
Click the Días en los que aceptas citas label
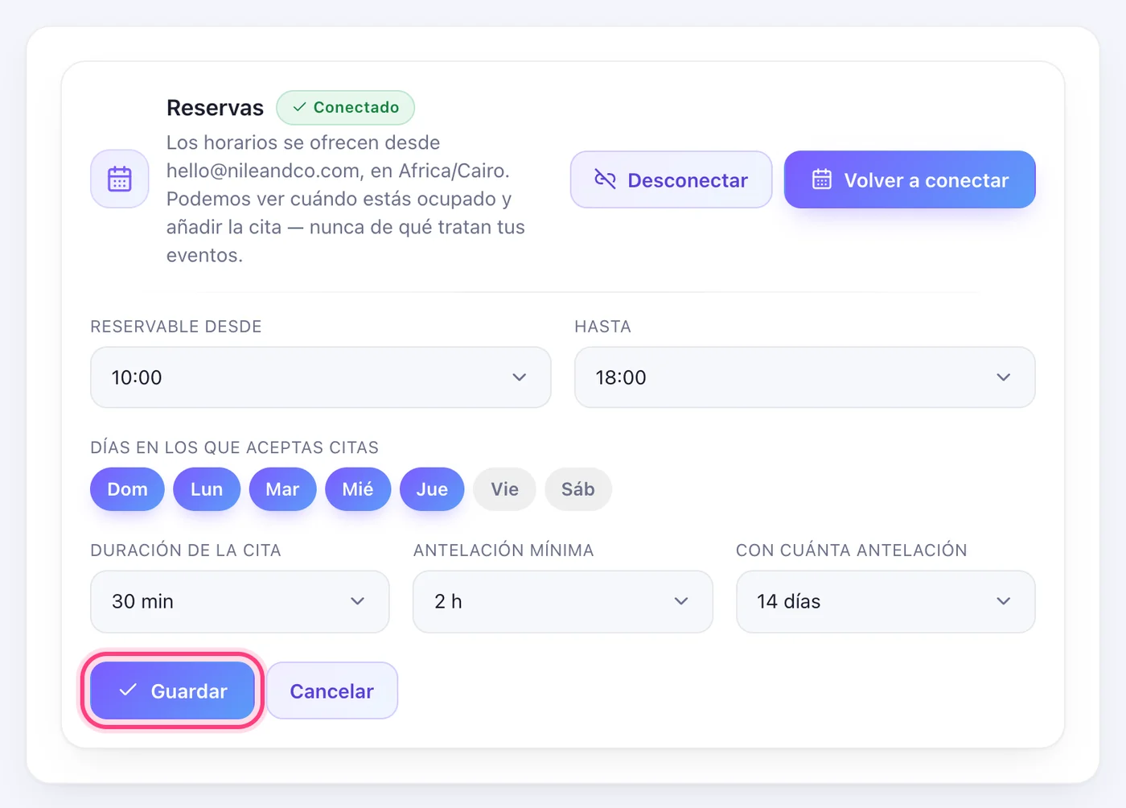pyautogui.click(x=235, y=447)
